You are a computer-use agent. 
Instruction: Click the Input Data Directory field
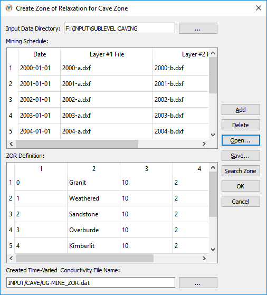119,28
